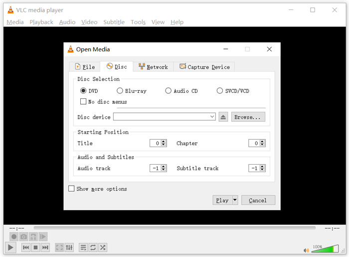349x257 pixels.
Task: Increase the Title spinner value
Action: click(x=164, y=141)
